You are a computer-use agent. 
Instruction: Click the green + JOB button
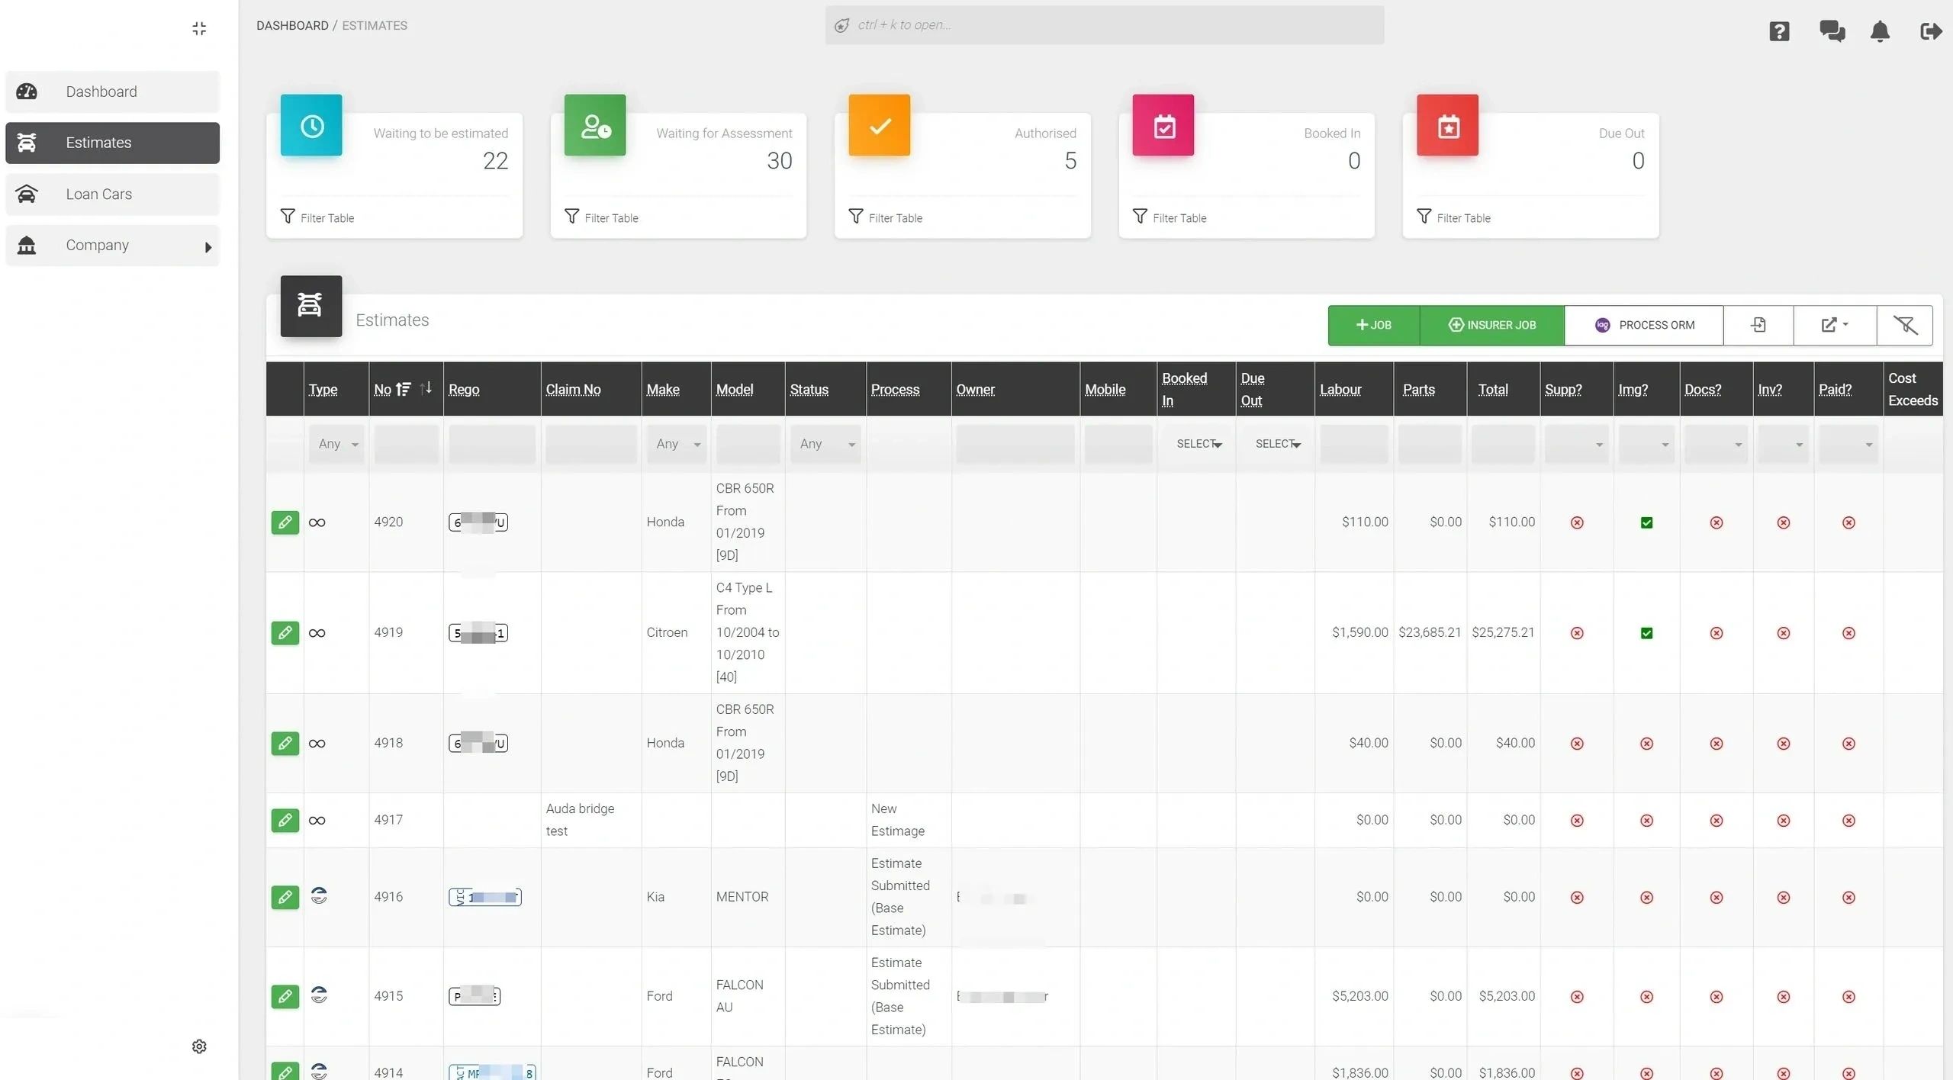pyautogui.click(x=1373, y=325)
